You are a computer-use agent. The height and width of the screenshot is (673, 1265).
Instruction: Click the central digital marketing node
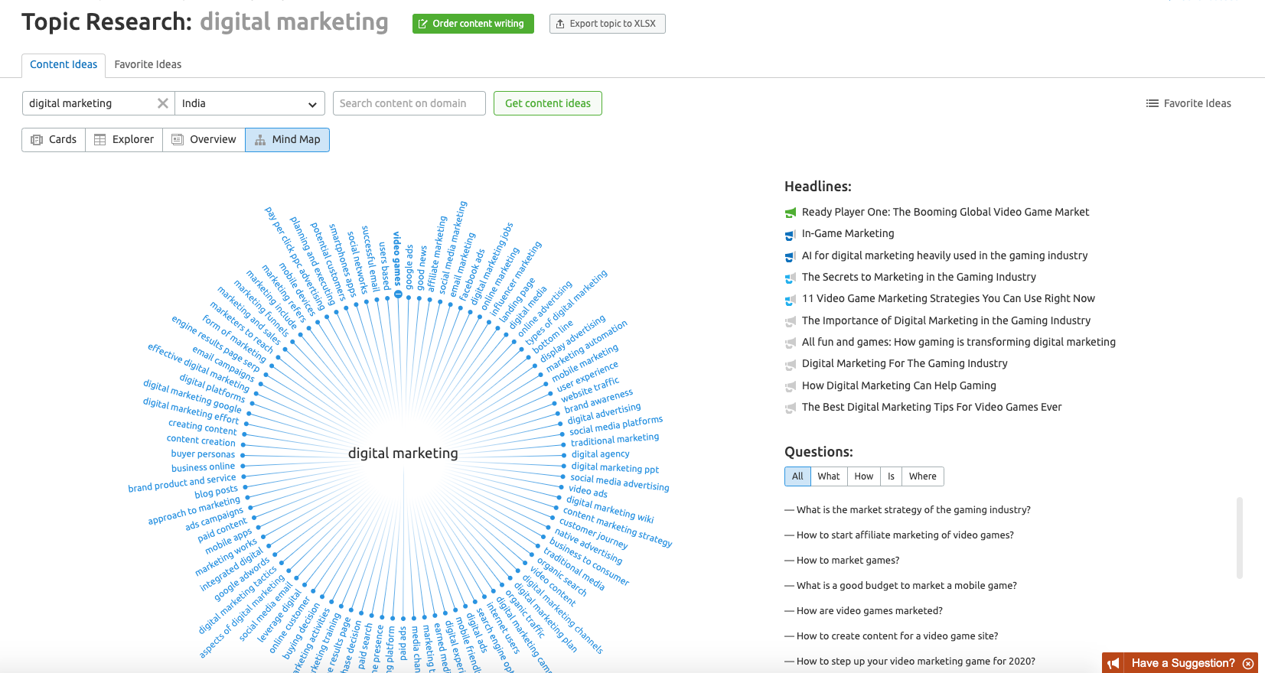coord(403,454)
